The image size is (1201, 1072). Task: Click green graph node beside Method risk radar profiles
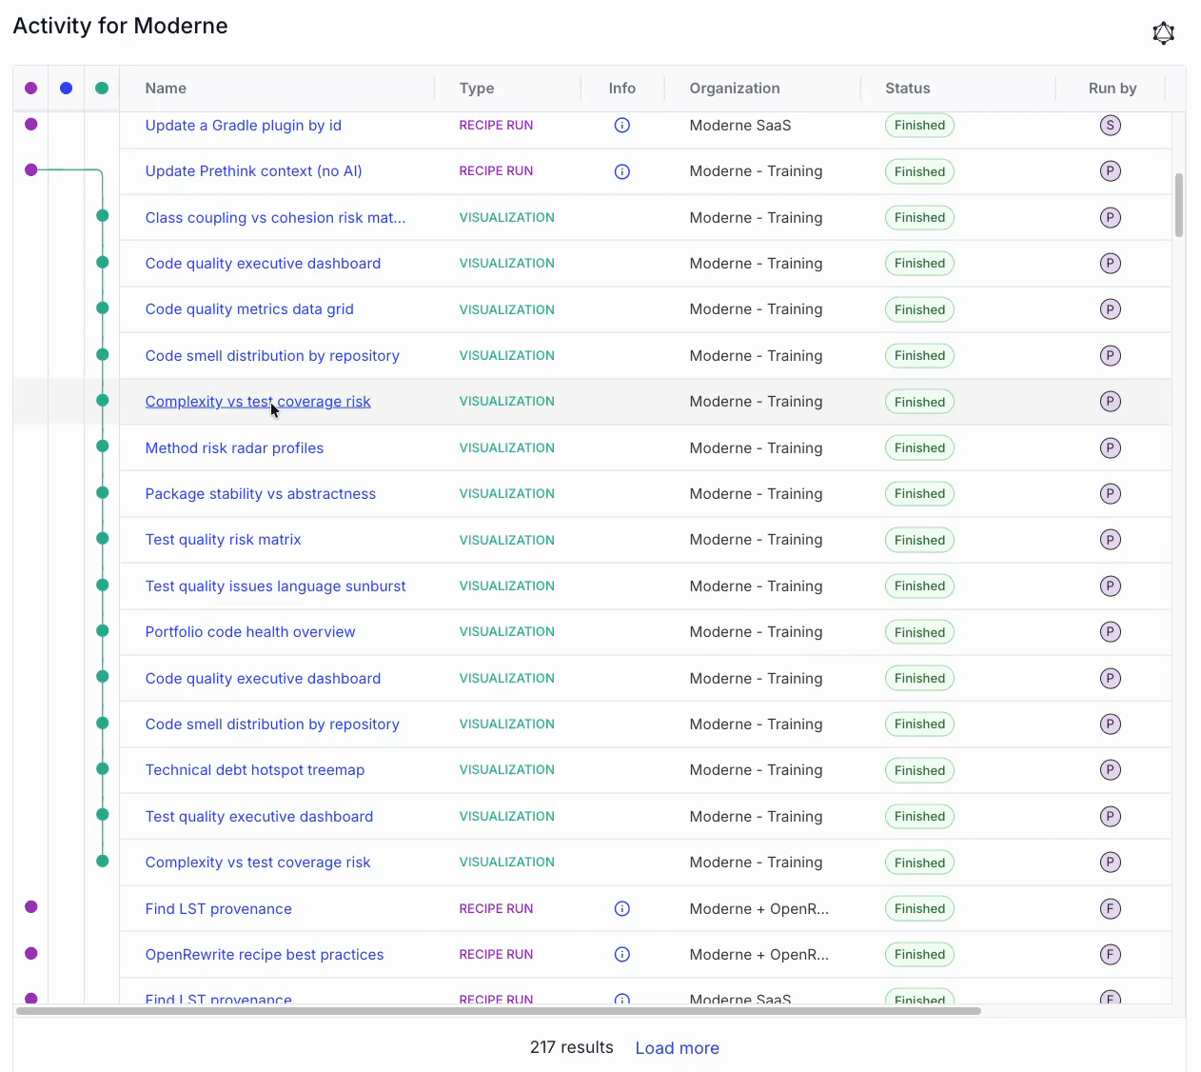coord(102,447)
